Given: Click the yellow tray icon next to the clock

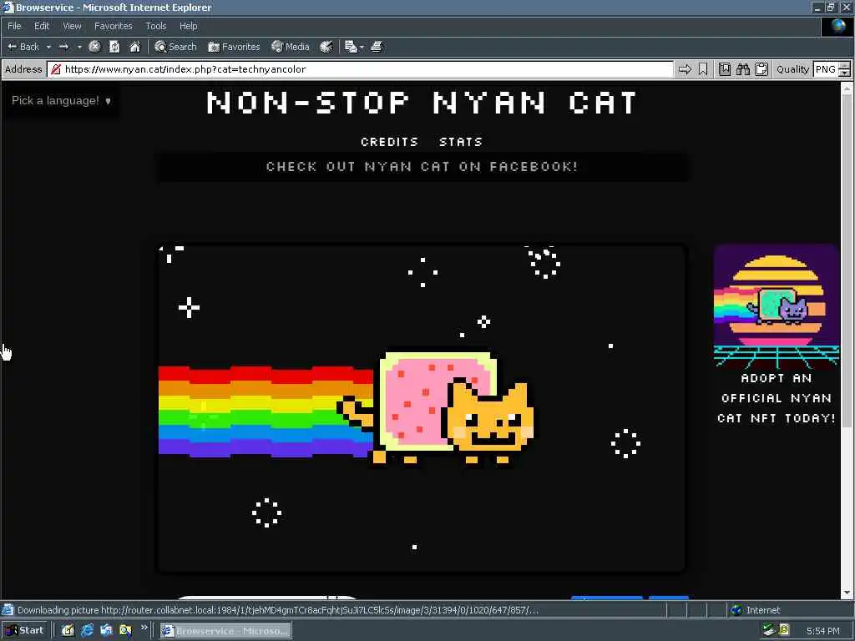Looking at the screenshot, I should [x=784, y=630].
